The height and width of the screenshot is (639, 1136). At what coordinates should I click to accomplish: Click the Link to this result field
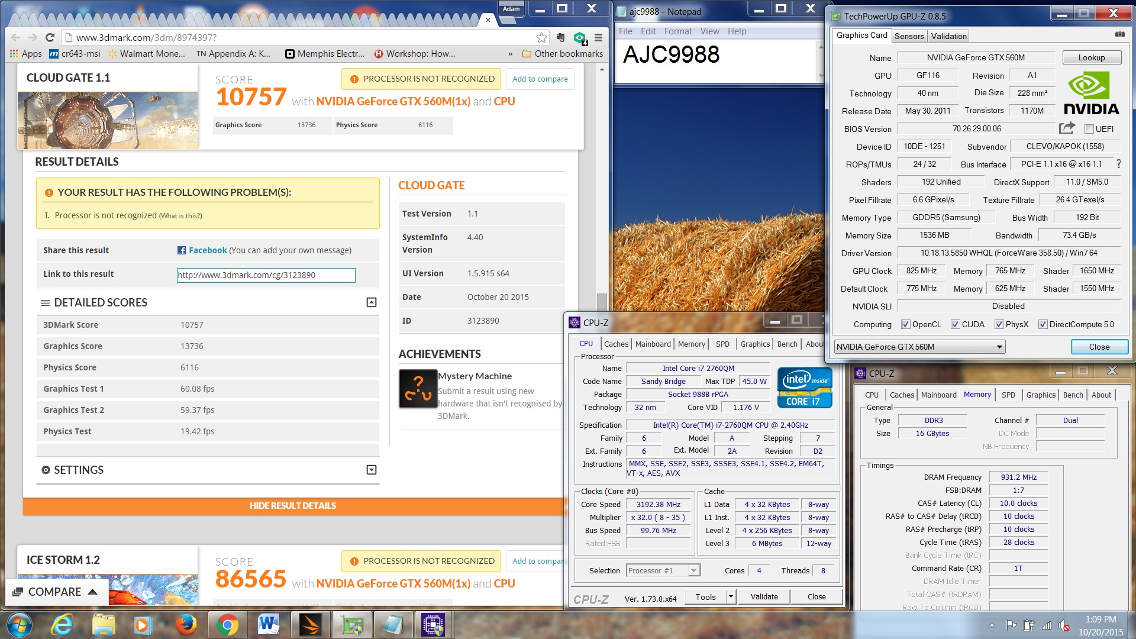tap(266, 275)
